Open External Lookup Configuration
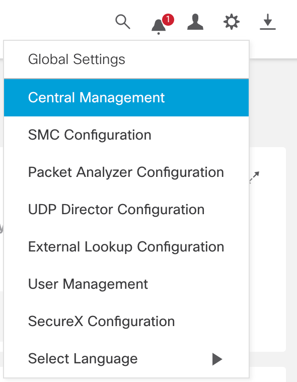This screenshot has width=297, height=382. coord(126,247)
